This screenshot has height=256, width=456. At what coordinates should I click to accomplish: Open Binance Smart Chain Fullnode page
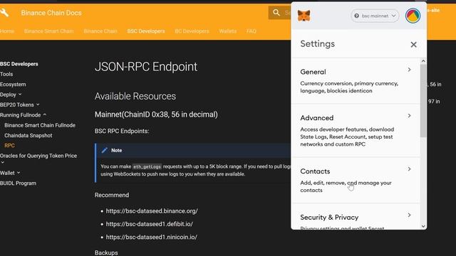click(40, 125)
